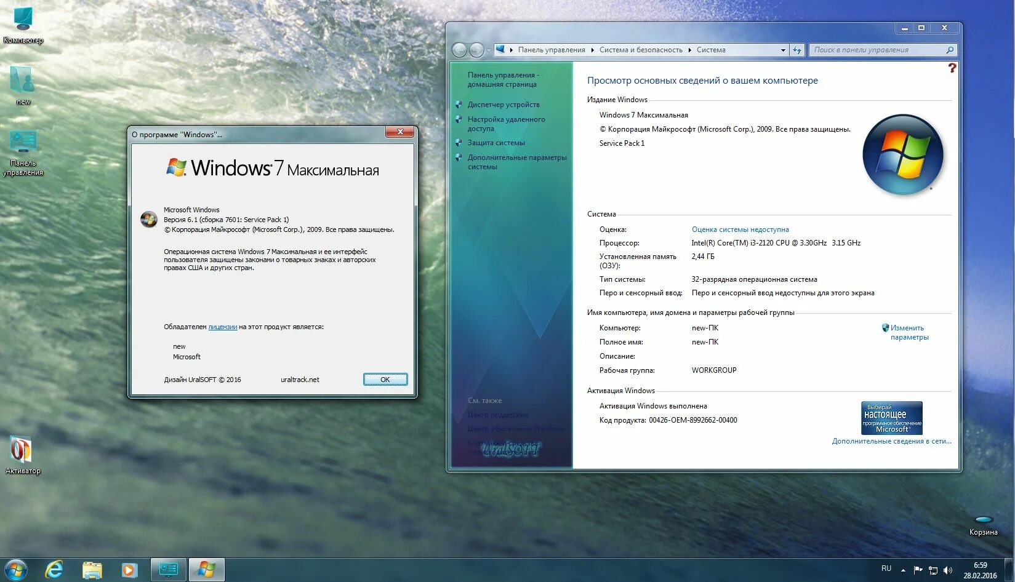Select the product code 00426-OEM-8992662-00400

[692, 420]
